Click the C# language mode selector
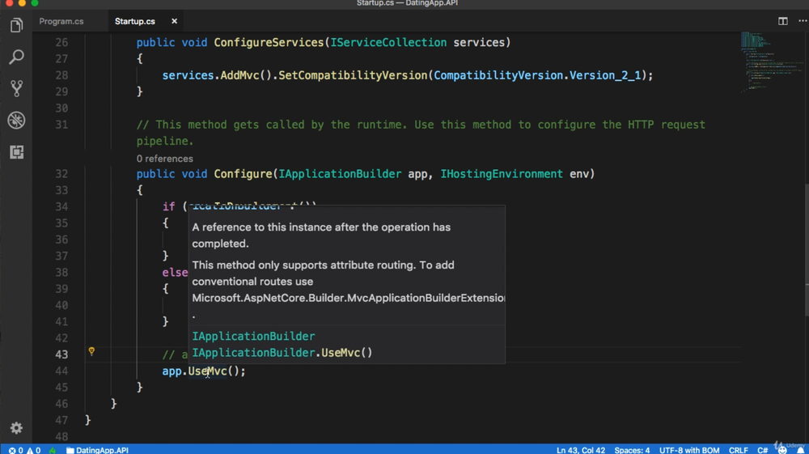The height and width of the screenshot is (454, 809). click(762, 450)
